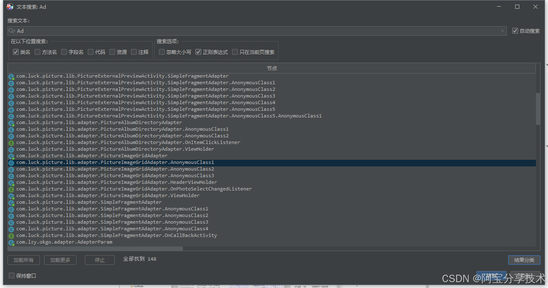Select PictureExternalPreviewActivity.SimpleFragmentAdapter.AnonymousClass1 row
Image resolution: width=548 pixels, height=288 pixels.
[272, 83]
